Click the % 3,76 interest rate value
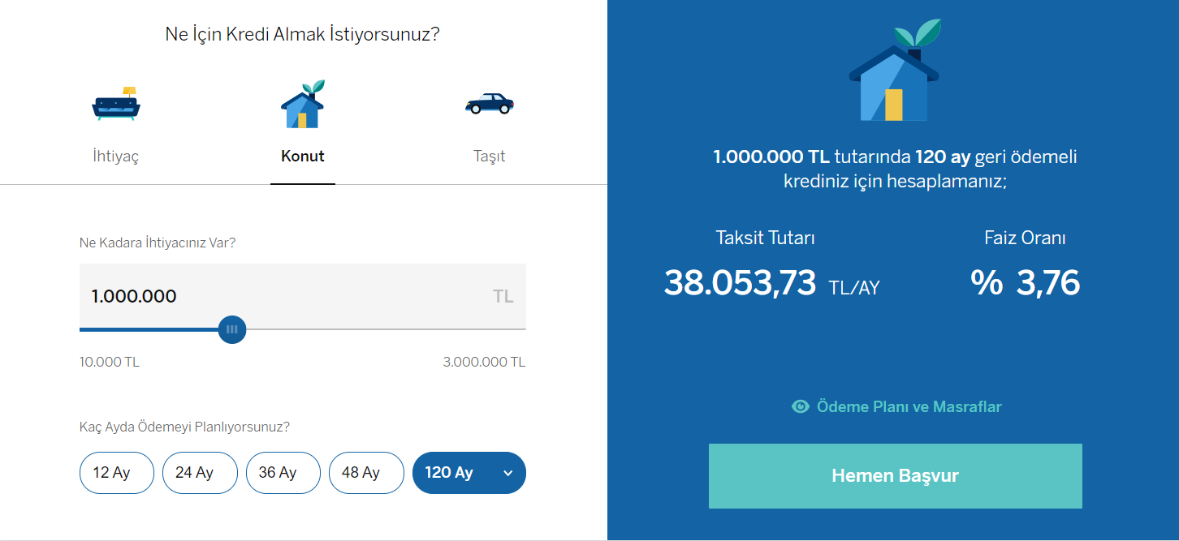This screenshot has height=541, width=1179. coord(1025,283)
